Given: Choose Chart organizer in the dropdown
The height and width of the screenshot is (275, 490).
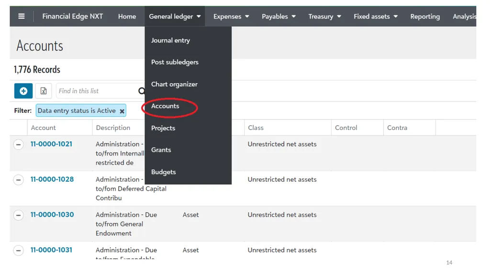Looking at the screenshot, I should [x=174, y=84].
